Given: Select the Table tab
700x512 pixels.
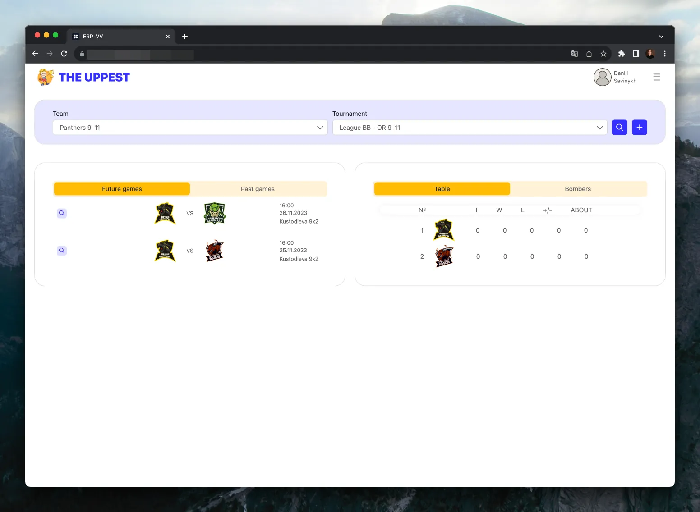Looking at the screenshot, I should 442,189.
